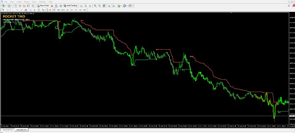Expand the Periods dropdown arrow
The height and width of the screenshot is (133, 295).
127,6
